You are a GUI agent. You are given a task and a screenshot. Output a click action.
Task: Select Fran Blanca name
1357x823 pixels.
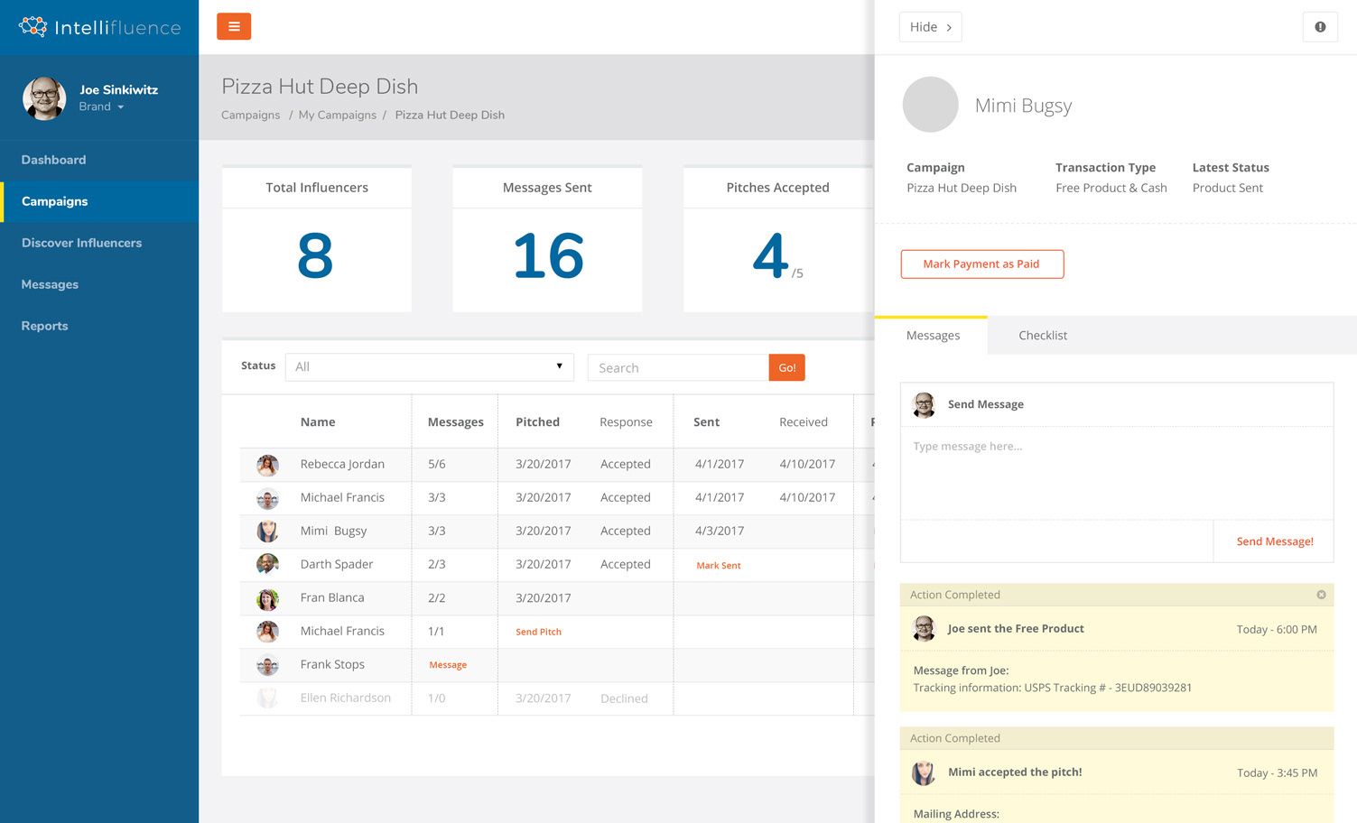pos(332,597)
